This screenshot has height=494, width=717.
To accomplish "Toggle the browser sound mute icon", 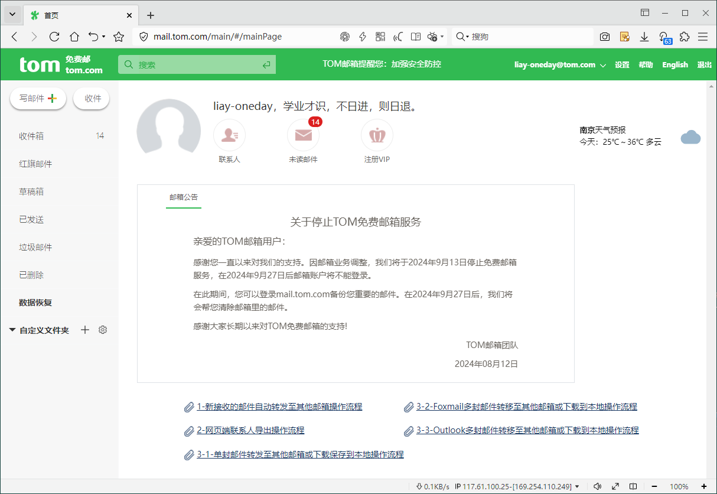I will pos(597,486).
